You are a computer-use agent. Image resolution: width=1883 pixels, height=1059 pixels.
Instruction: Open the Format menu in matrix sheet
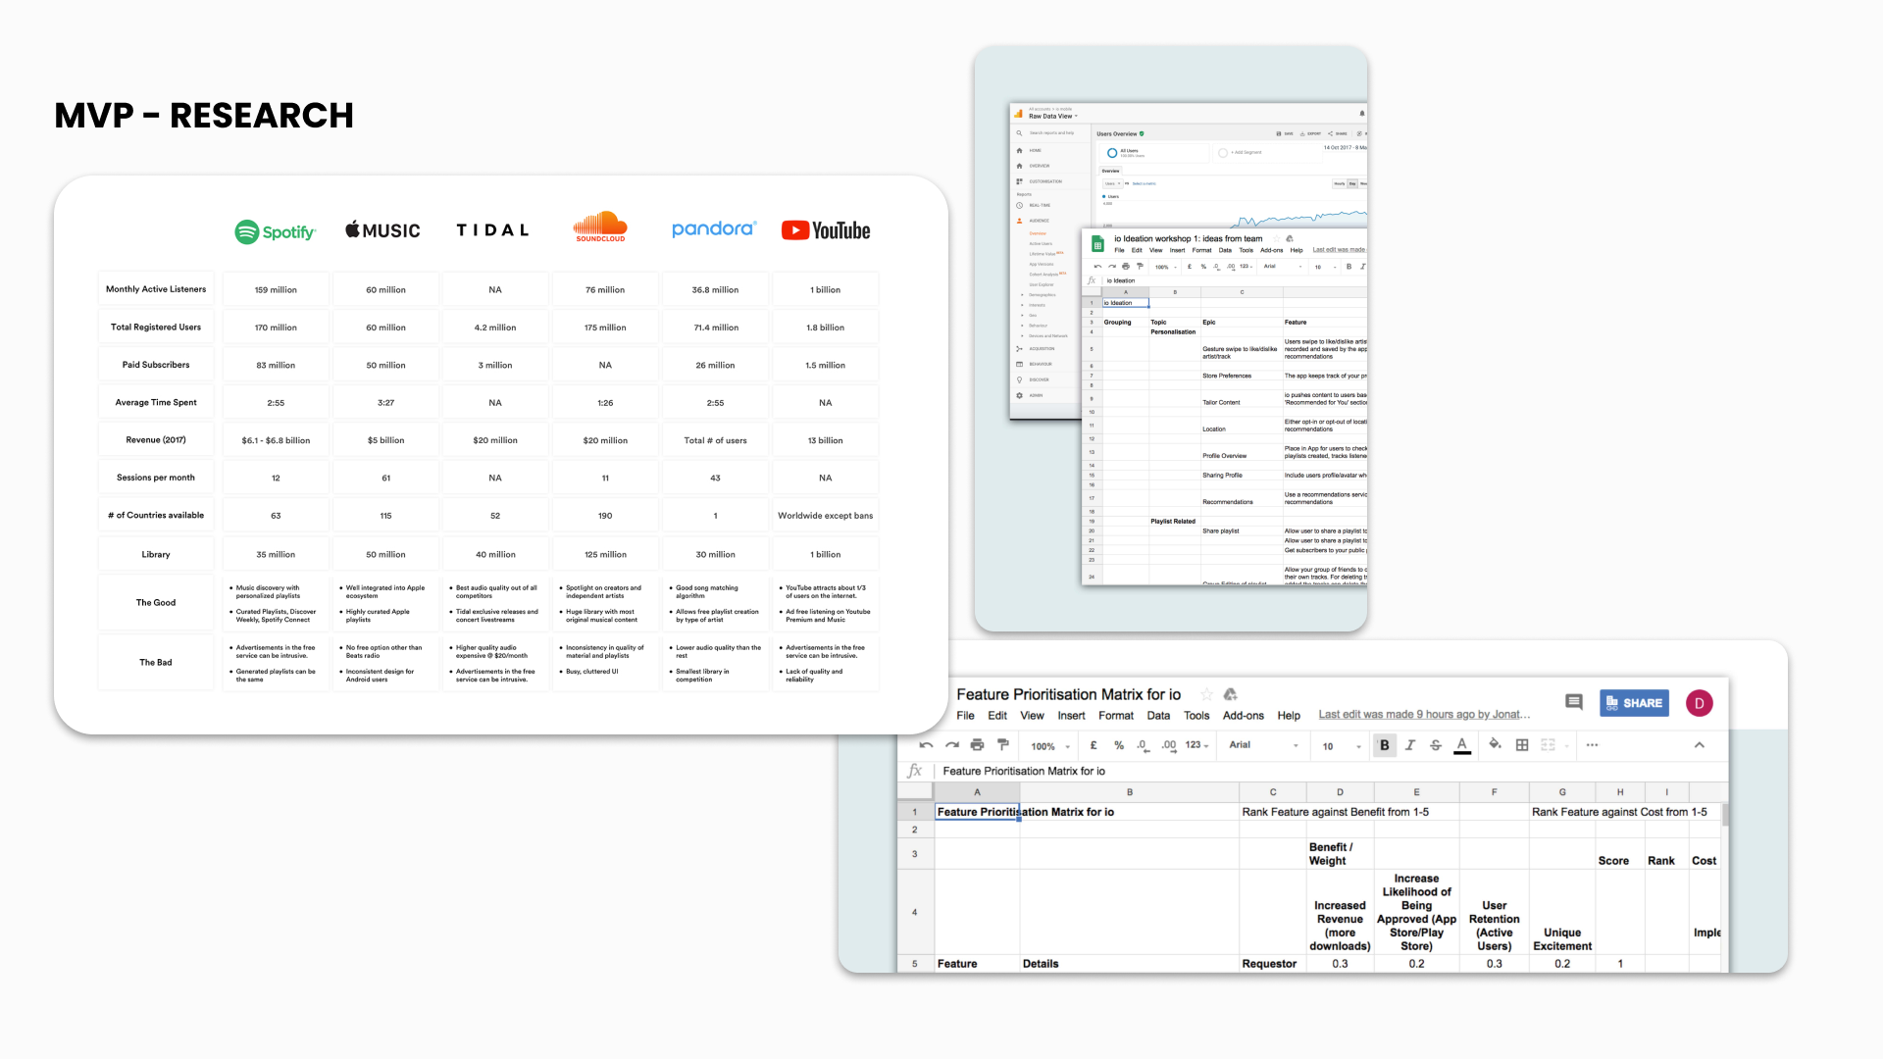tap(1115, 716)
